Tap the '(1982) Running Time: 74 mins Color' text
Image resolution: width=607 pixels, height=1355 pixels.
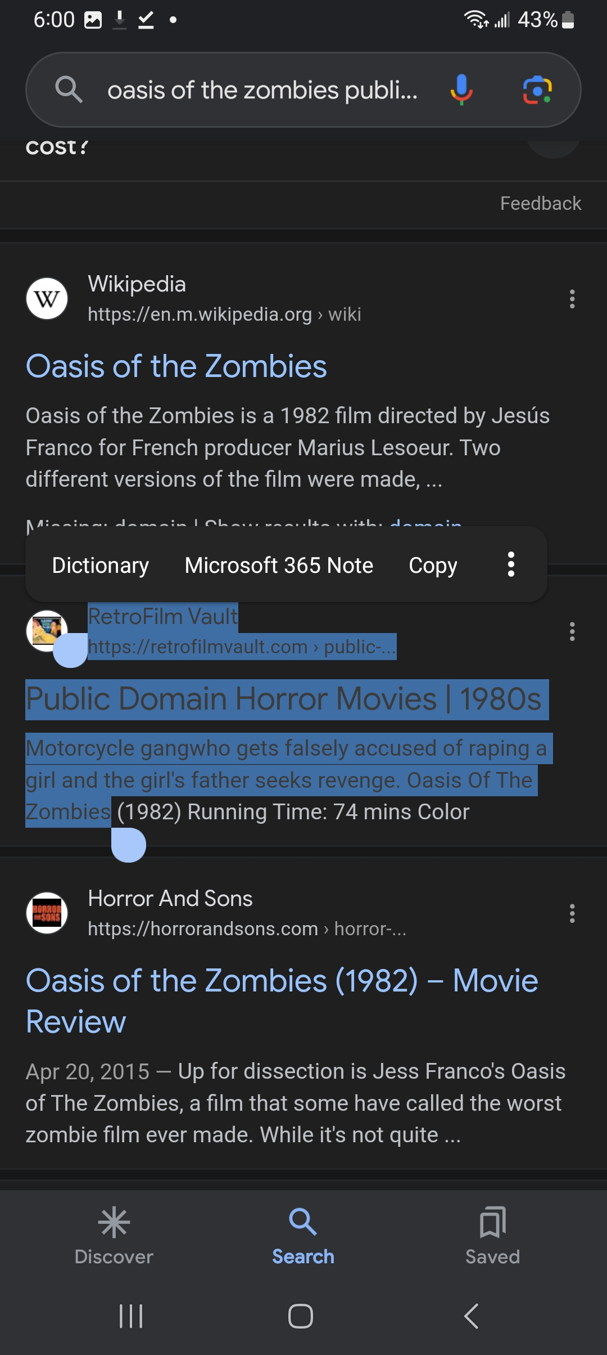coord(293,812)
